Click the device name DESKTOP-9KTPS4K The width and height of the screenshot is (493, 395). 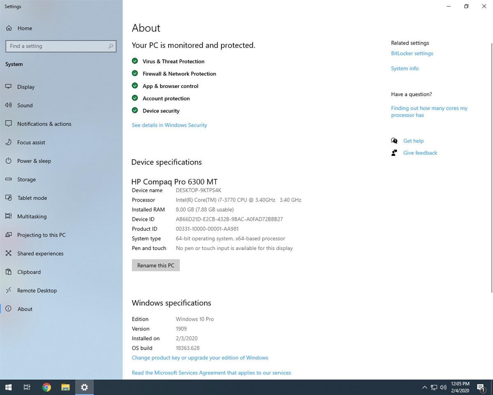(x=198, y=190)
